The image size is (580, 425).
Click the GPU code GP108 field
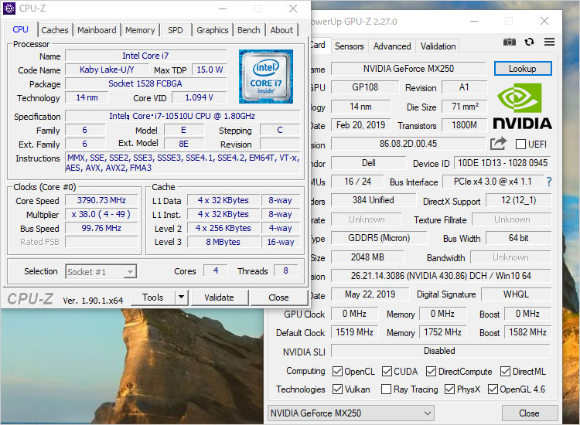[365, 87]
